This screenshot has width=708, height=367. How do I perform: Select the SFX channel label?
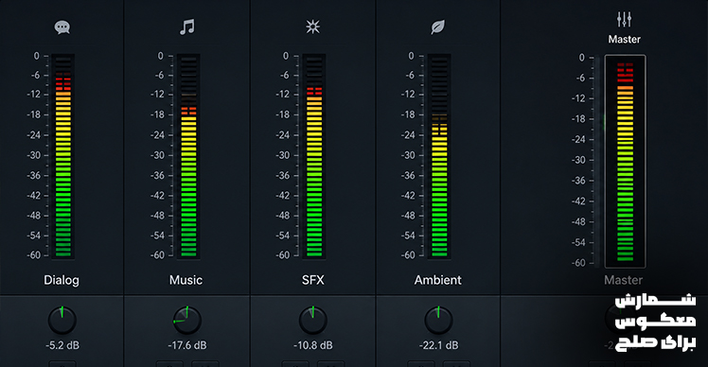(x=313, y=280)
